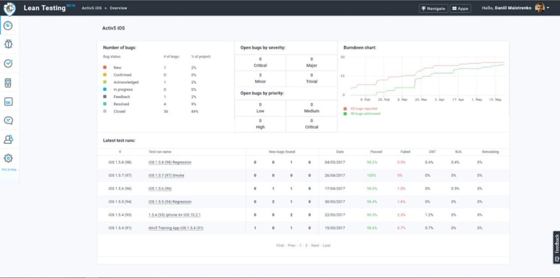
Task: Select the Critical severity cell
Action: [x=260, y=62]
